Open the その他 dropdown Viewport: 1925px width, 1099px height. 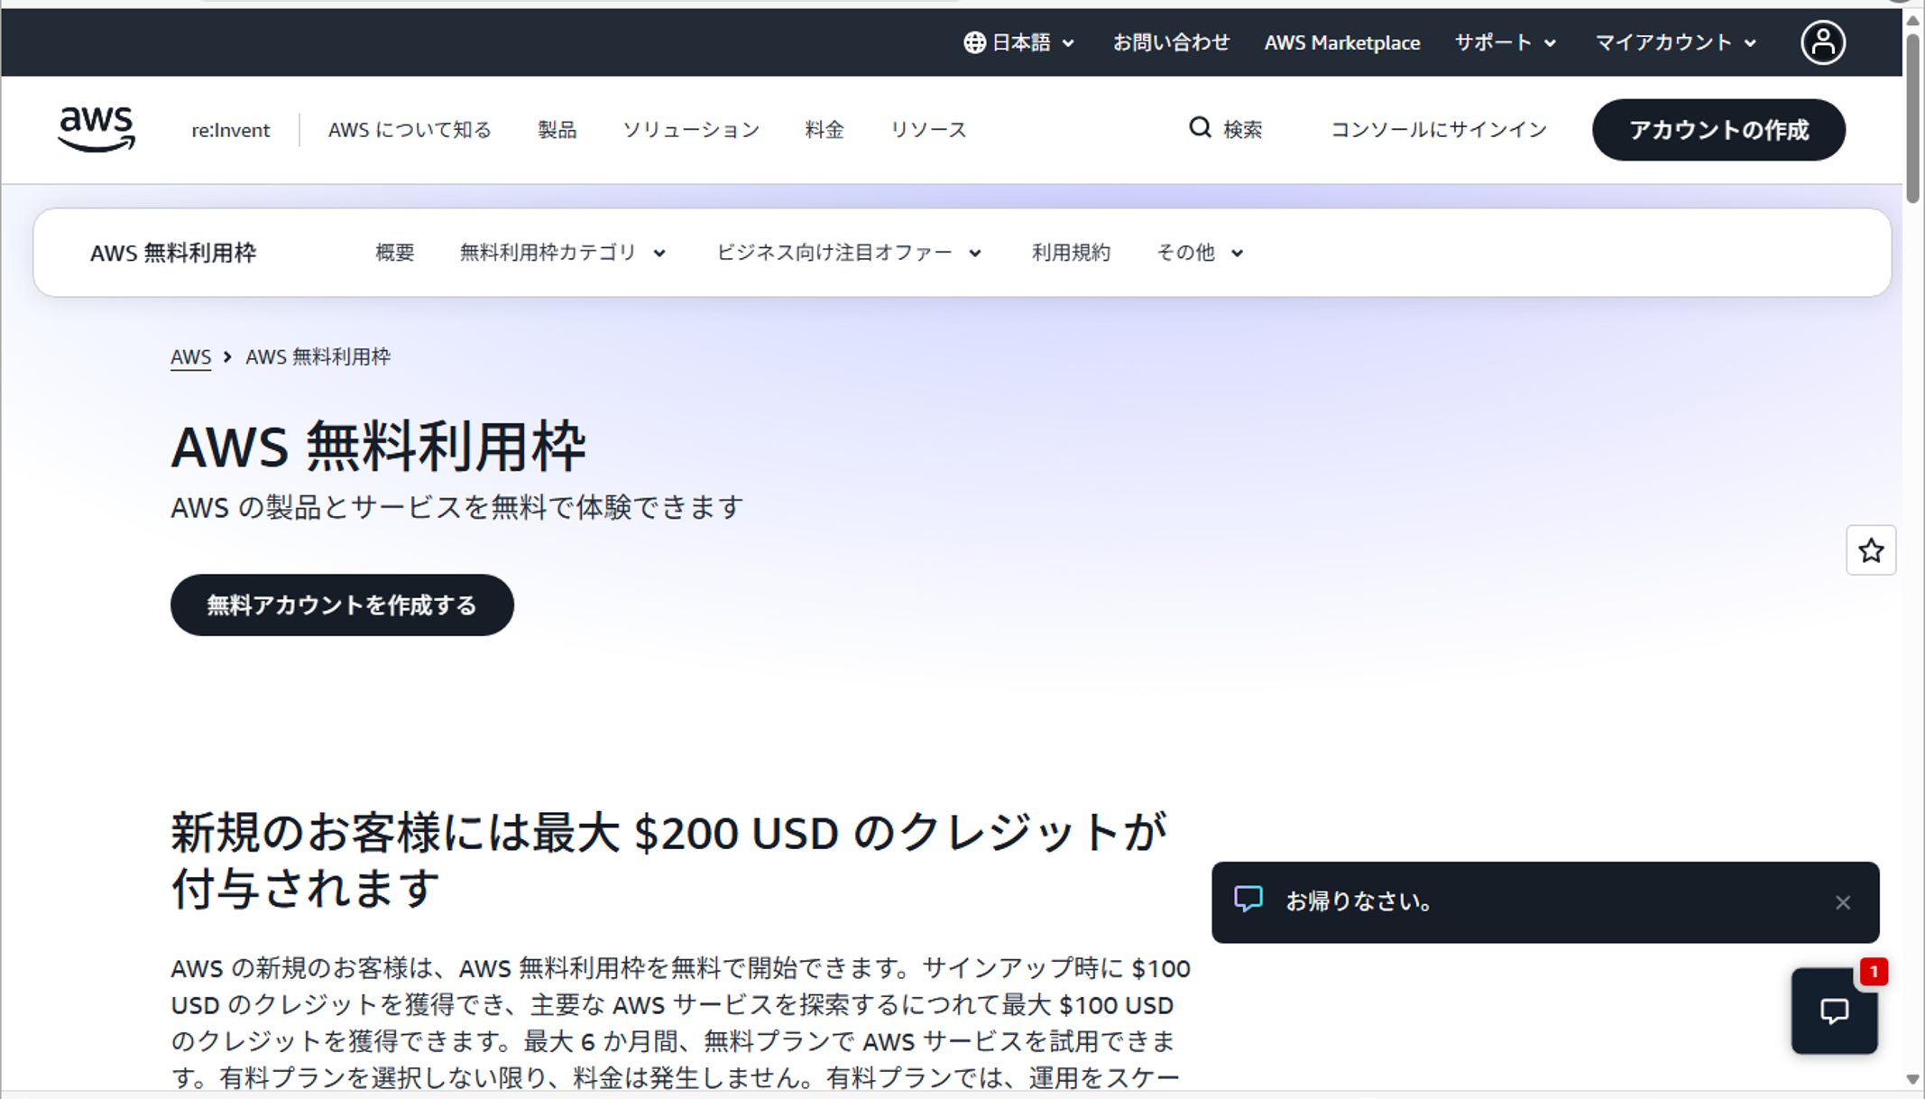point(1200,253)
